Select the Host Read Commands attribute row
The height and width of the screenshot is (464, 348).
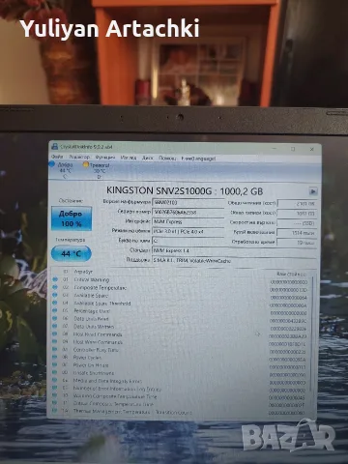click(180, 334)
